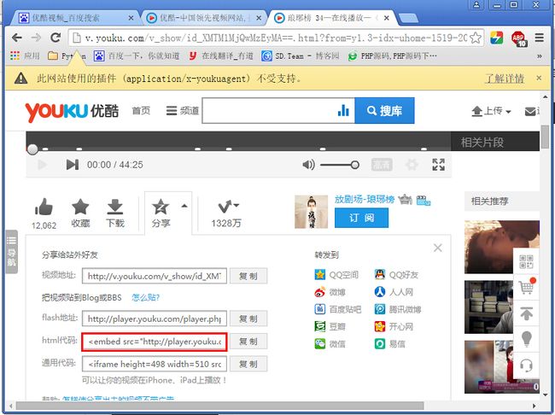Jump to top with the up-arrow icon

pyautogui.click(x=526, y=313)
